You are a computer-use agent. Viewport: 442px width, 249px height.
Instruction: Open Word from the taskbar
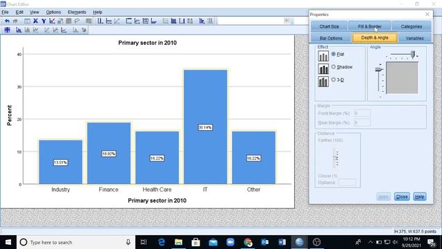click(282, 242)
